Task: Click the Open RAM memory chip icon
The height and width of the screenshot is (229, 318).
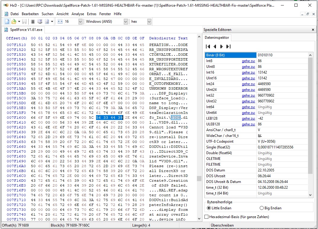Action: point(33,22)
